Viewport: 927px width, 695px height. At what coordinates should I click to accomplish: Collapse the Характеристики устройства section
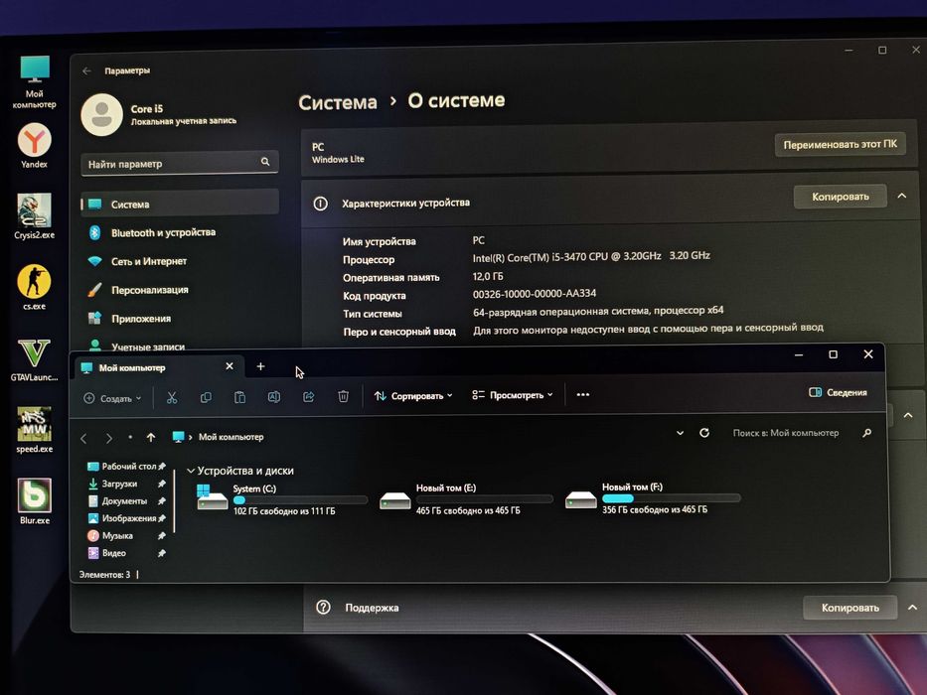pyautogui.click(x=901, y=196)
